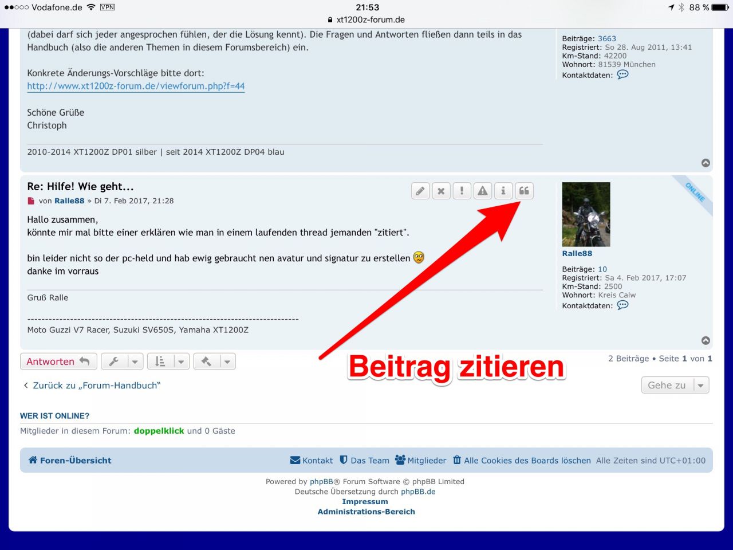
Task: Jump to top using the arrow below Ralle88's post
Action: pos(706,340)
